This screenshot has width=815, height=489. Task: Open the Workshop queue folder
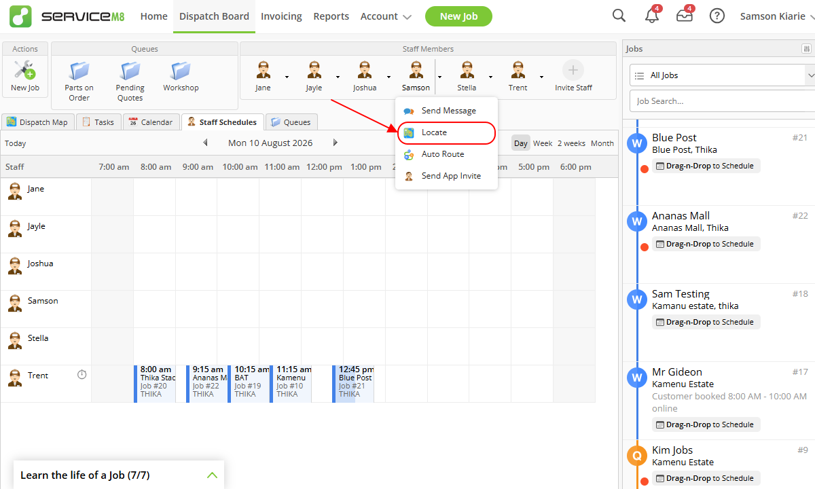(x=181, y=71)
